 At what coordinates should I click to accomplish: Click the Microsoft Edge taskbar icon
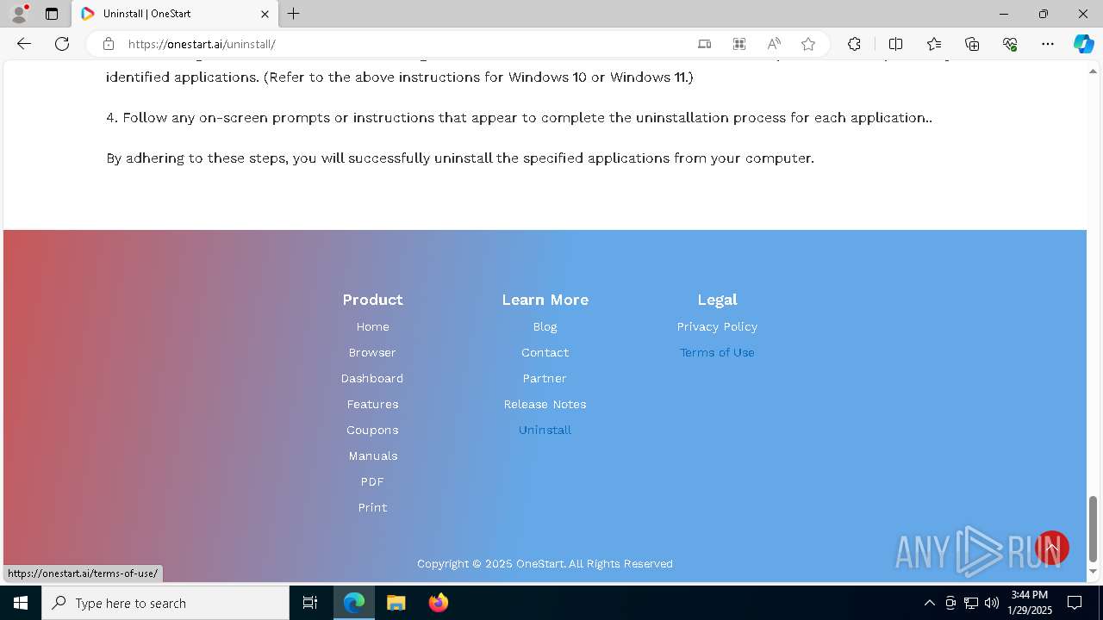pos(354,603)
